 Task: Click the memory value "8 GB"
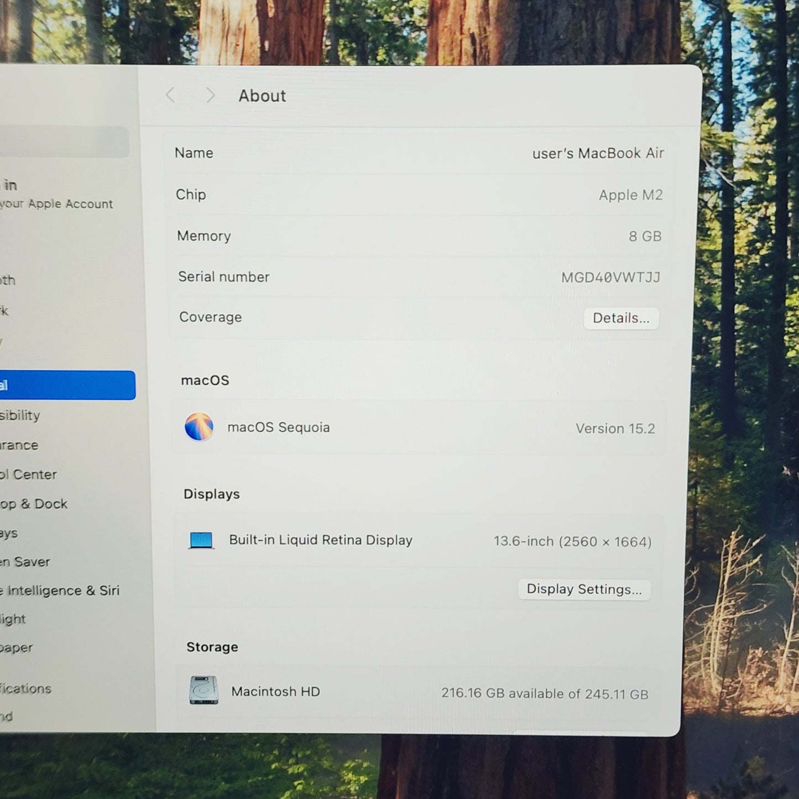click(x=645, y=236)
